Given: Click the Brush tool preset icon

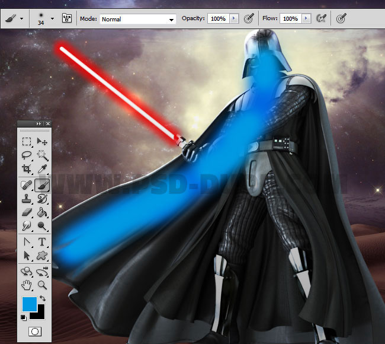Looking at the screenshot, I should pyautogui.click(x=11, y=18).
